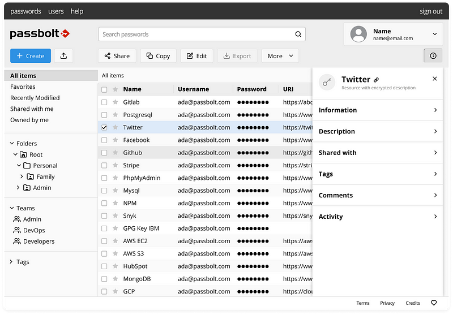Image resolution: width=453 pixels, height=315 pixels.
Task: Expand the Comments section
Action: tap(377, 195)
